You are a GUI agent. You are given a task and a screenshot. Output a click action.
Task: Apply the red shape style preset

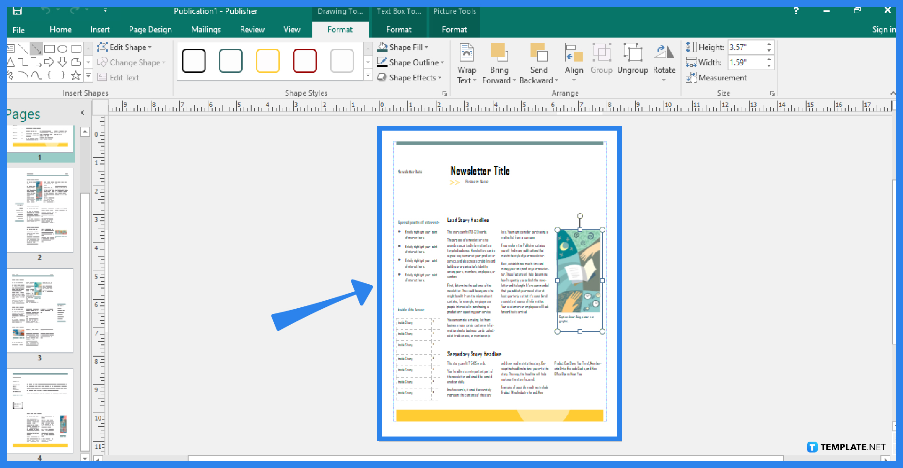coord(305,61)
